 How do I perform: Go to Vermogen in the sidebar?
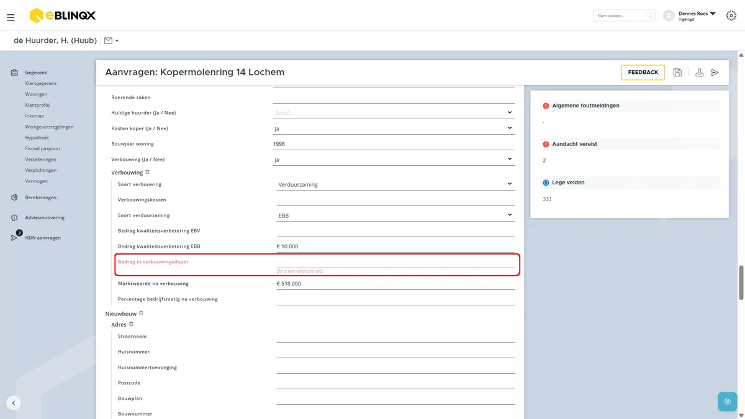(x=37, y=181)
